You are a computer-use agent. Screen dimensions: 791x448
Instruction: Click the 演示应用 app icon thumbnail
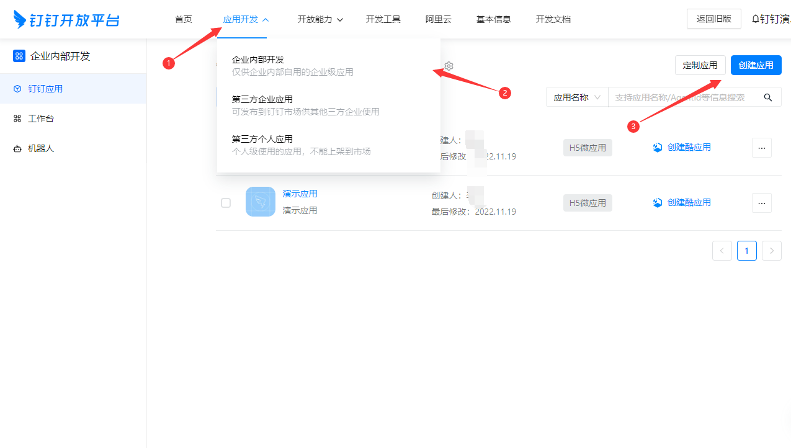260,202
